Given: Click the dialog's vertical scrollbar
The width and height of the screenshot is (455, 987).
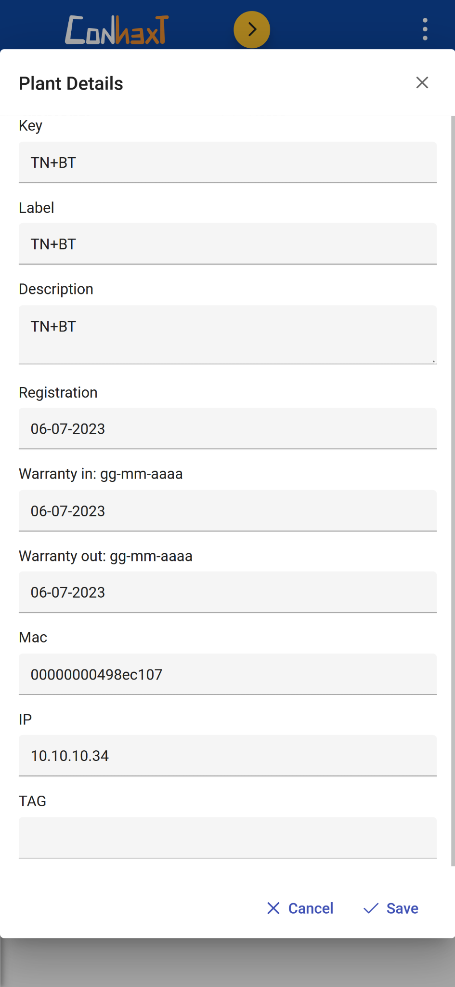Looking at the screenshot, I should (453, 482).
